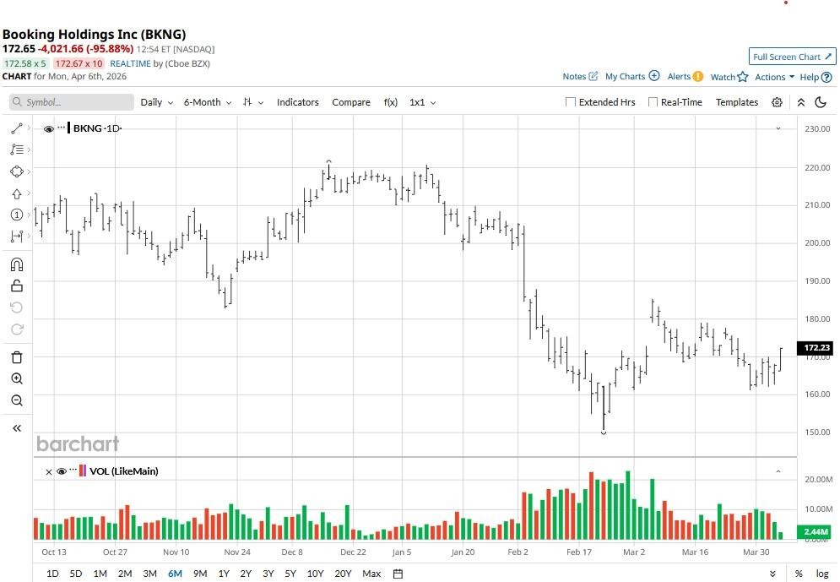Choose the shapes drawing tool
Viewport: 840px width, 582px height.
(x=17, y=171)
